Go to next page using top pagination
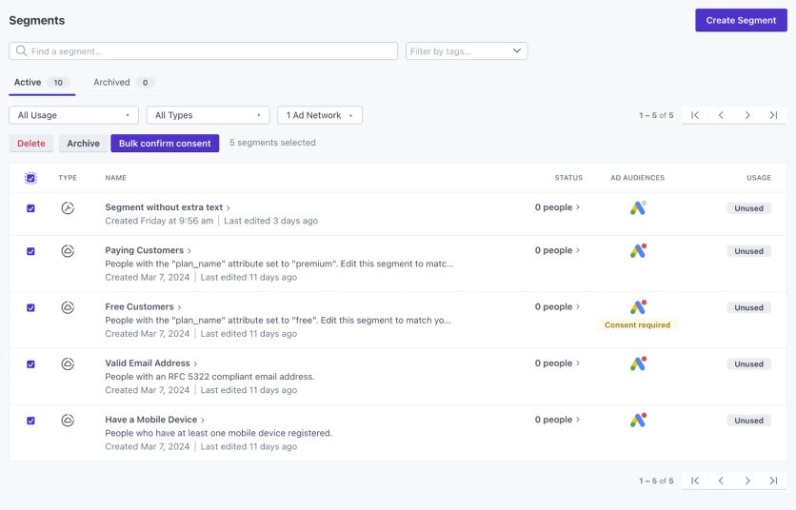 pyautogui.click(x=747, y=115)
